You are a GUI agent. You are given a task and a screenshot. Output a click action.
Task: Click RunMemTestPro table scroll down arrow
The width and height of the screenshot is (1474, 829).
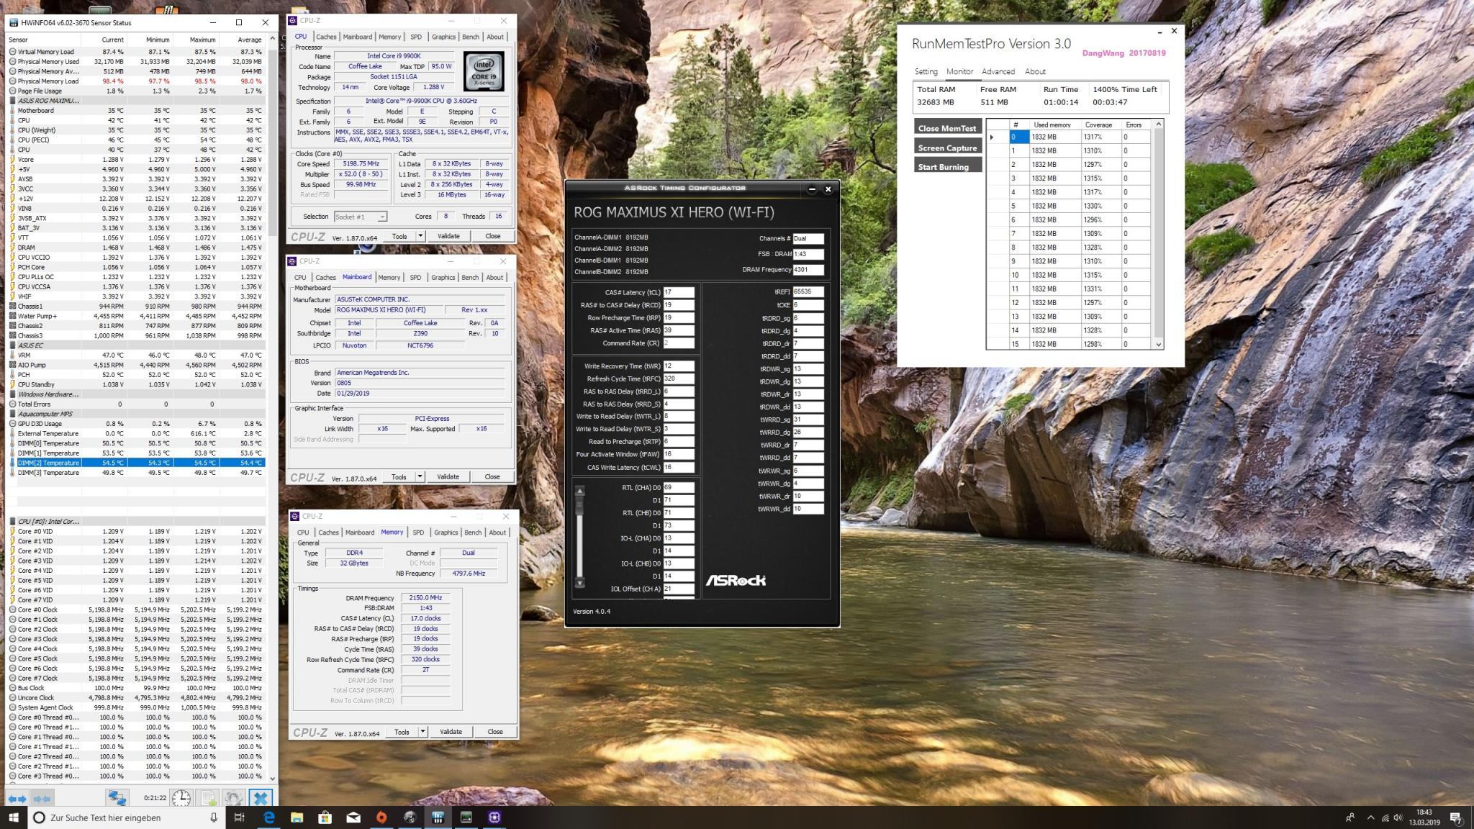pyautogui.click(x=1158, y=344)
